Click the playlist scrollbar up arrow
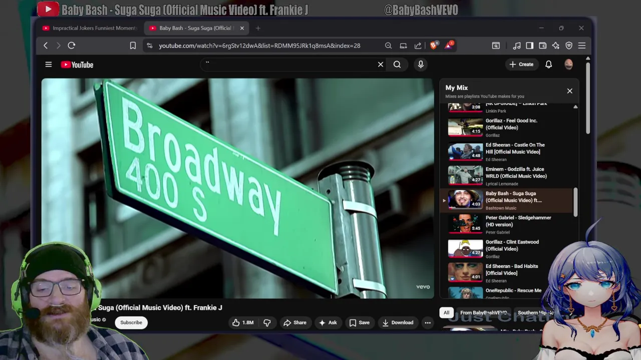The height and width of the screenshot is (360, 641). (x=575, y=107)
